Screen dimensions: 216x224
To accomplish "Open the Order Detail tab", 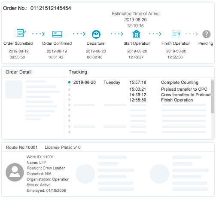I will [x=18, y=72].
